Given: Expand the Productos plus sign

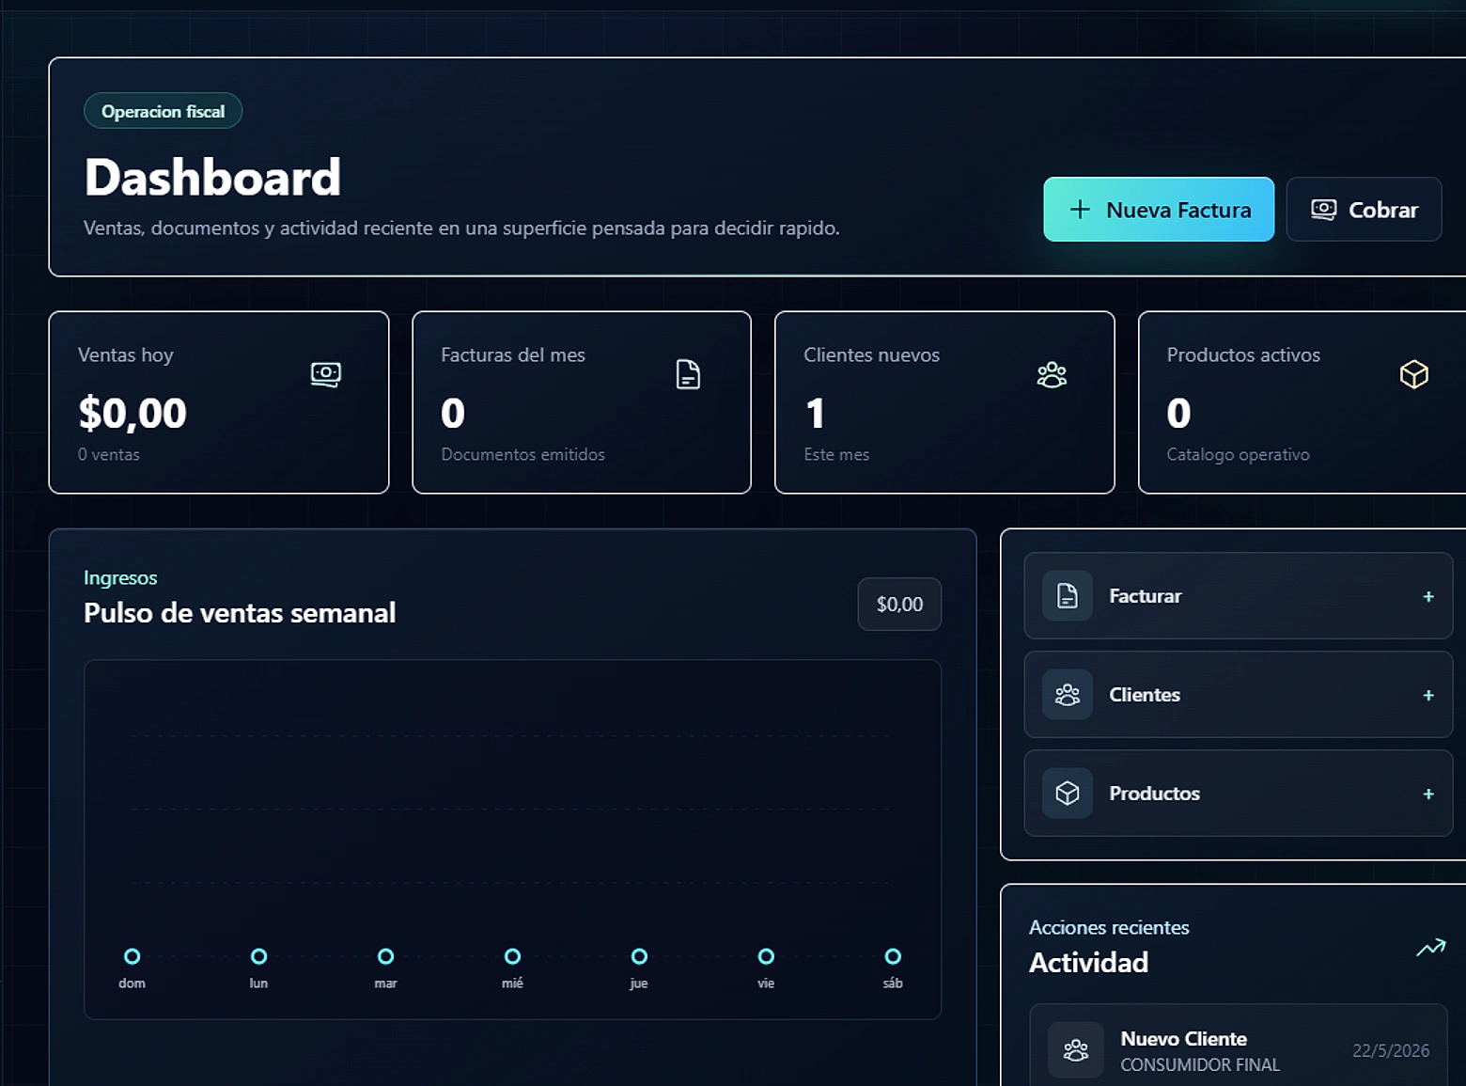Looking at the screenshot, I should pos(1428,795).
